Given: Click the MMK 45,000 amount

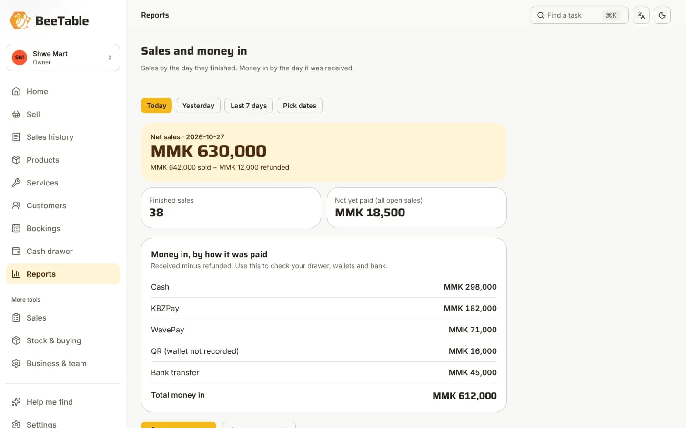Looking at the screenshot, I should [x=473, y=372].
